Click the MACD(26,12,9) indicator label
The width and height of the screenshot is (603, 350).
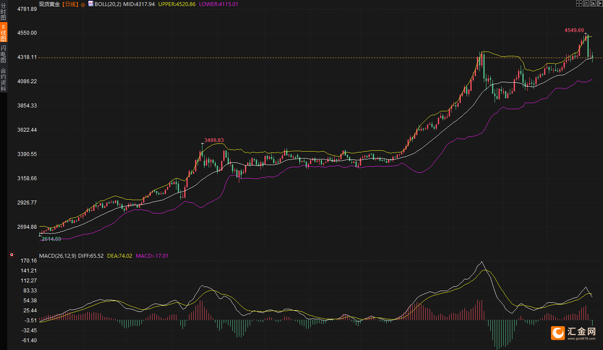[58, 256]
